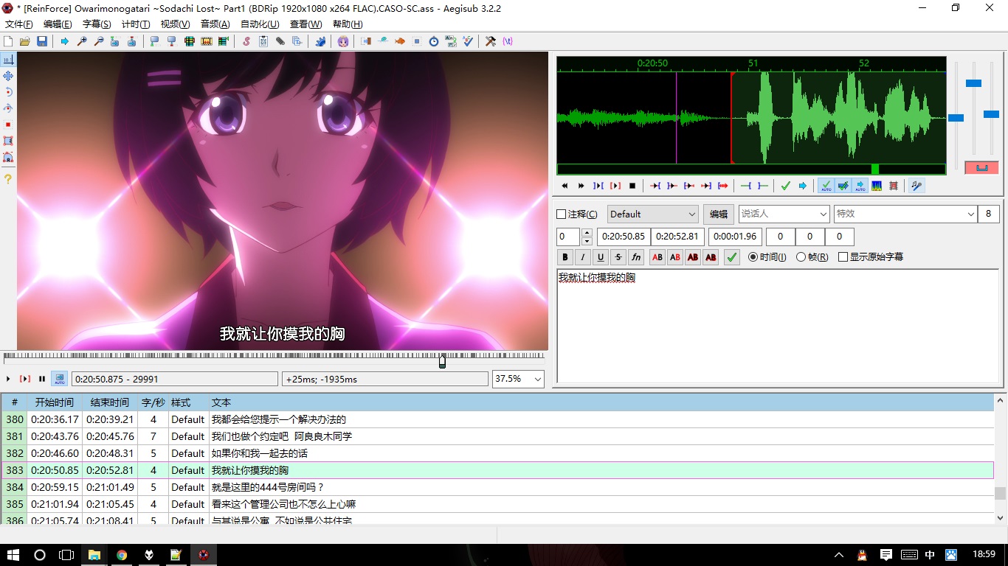Select the 帧 radio button
Screen dimensions: 1008x566
(x=801, y=257)
